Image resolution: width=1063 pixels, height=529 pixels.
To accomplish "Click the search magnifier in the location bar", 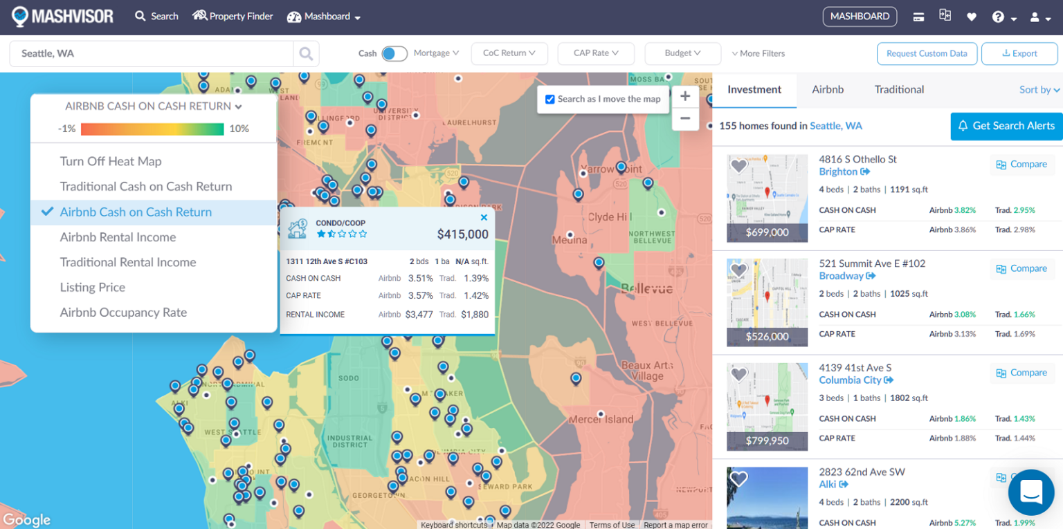I will [x=306, y=53].
